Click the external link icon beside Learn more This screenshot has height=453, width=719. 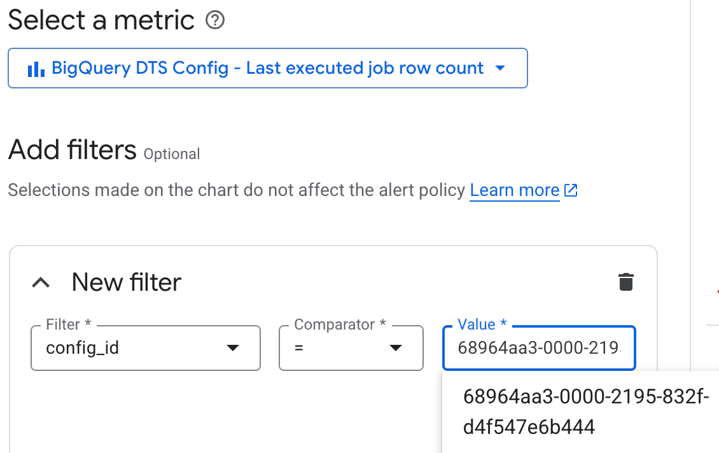pyautogui.click(x=571, y=190)
